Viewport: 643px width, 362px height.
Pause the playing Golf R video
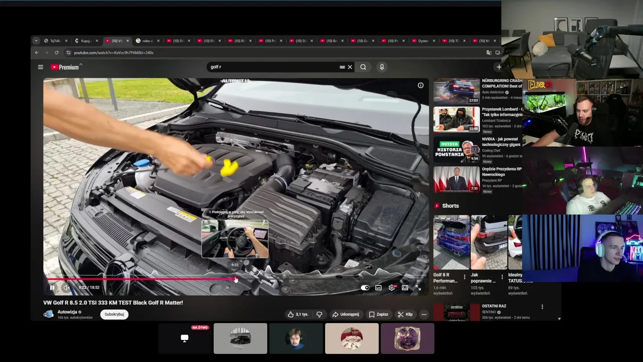52,288
